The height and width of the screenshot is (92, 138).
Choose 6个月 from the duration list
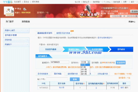click(85, 67)
